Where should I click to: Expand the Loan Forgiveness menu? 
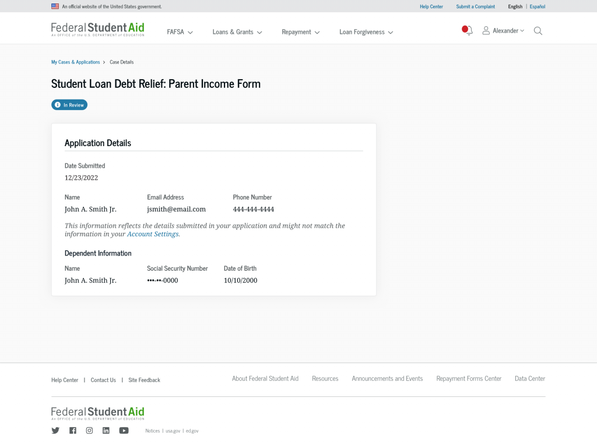[366, 32]
